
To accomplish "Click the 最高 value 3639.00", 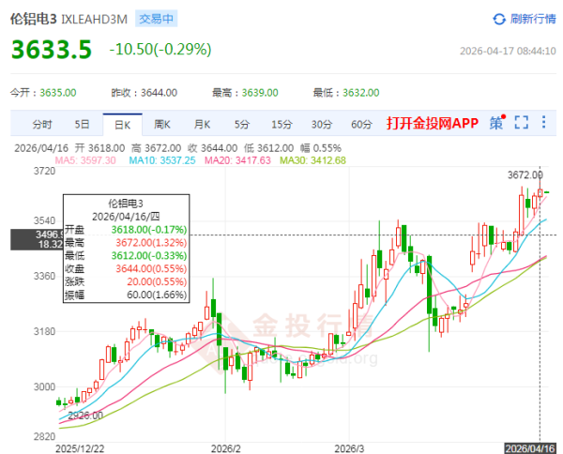I will click(260, 93).
